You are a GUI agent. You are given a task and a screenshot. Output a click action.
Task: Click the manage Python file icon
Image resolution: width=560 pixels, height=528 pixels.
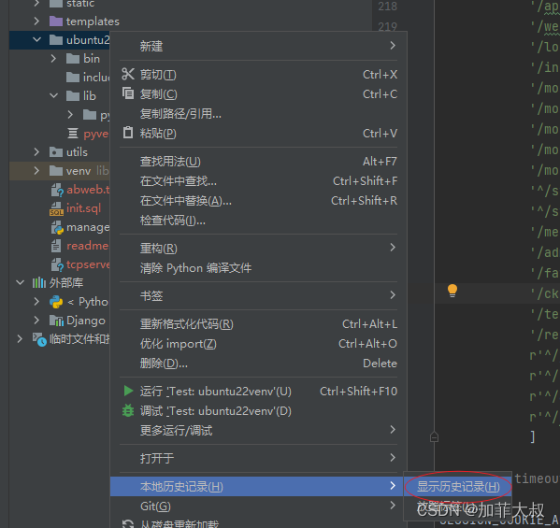[x=57, y=227]
